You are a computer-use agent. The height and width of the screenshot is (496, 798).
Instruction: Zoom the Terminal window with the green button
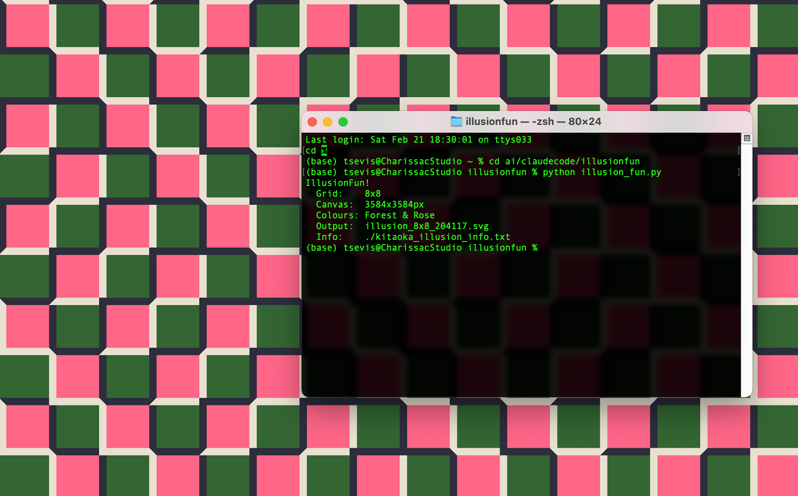click(343, 122)
